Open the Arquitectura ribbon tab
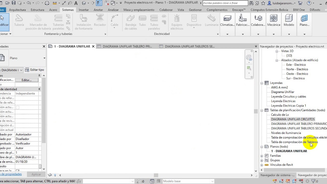This screenshot has width=327, height=184. pos(17,10)
